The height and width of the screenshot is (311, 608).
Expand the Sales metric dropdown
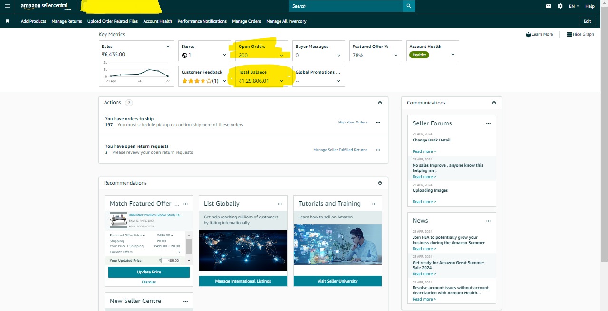pos(168,47)
